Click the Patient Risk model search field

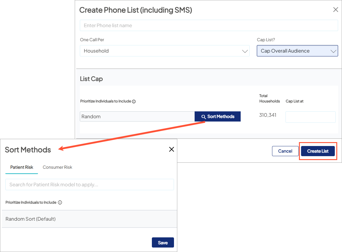coord(89,185)
